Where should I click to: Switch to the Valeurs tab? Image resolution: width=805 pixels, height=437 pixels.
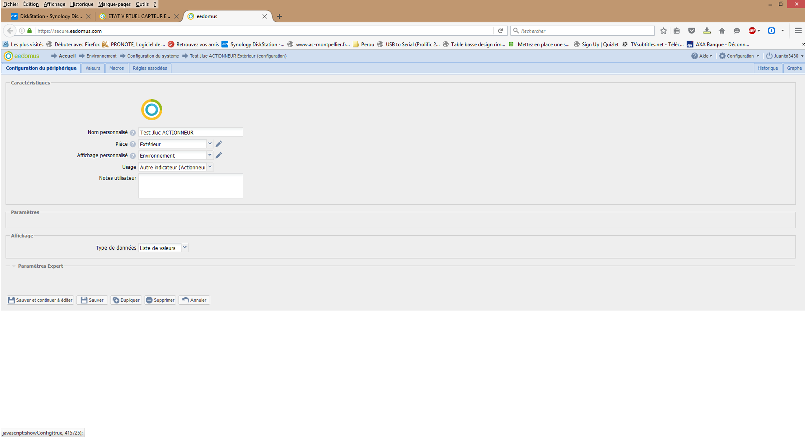pos(93,68)
